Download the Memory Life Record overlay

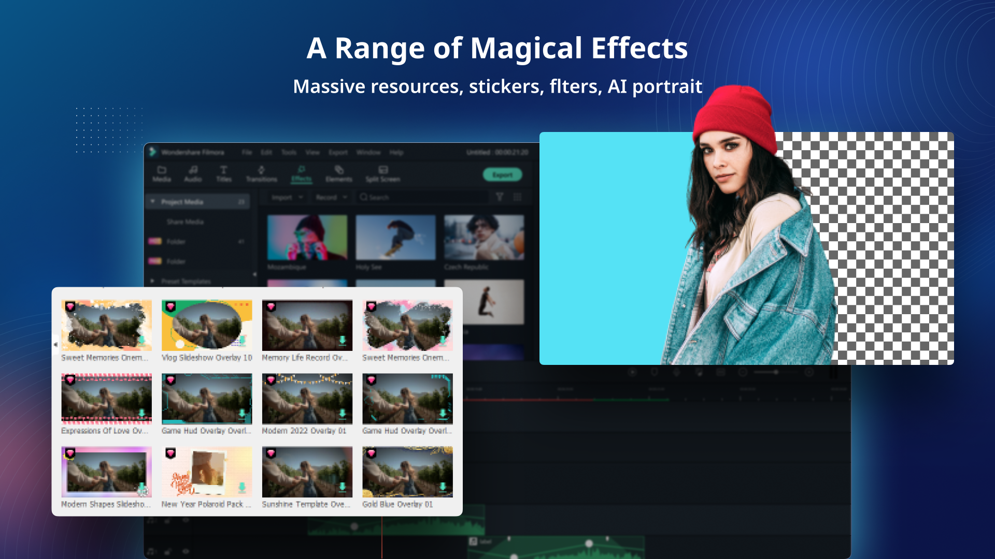pos(342,340)
